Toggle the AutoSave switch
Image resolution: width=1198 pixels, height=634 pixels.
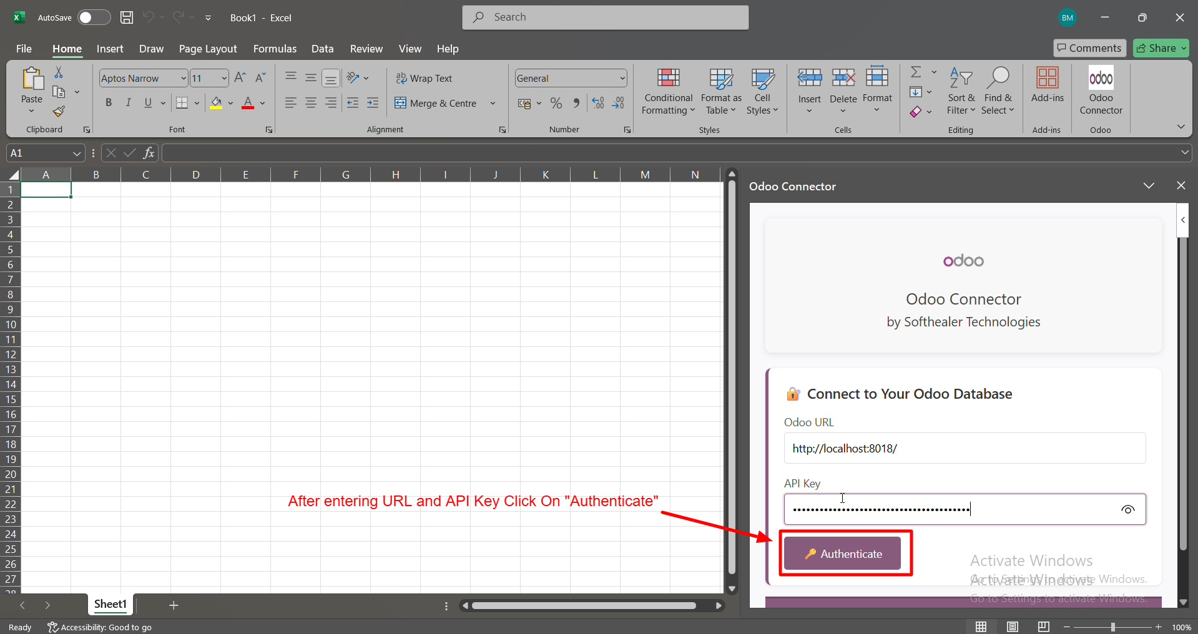pos(94,17)
